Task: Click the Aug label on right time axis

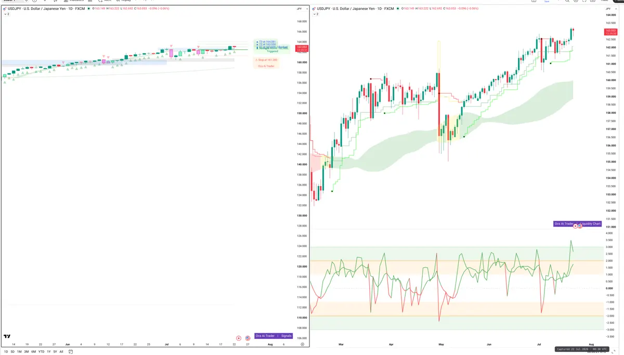Action: click(x=591, y=344)
